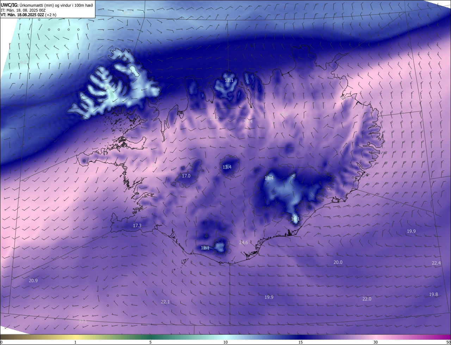Click the 24.6 value near the south coast

click(x=243, y=242)
